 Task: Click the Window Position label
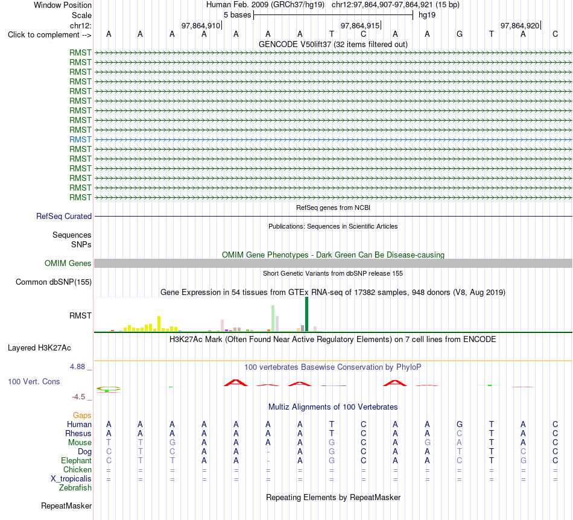click(63, 5)
